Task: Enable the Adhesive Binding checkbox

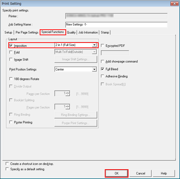Action: pos(102,76)
